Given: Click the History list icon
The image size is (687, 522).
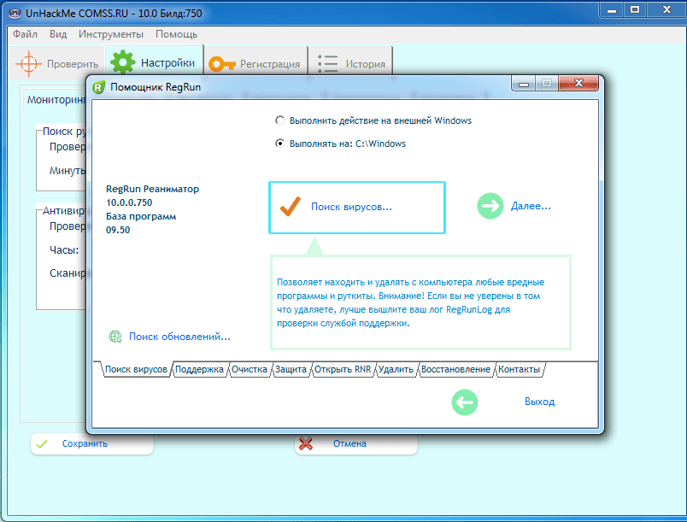Looking at the screenshot, I should [328, 64].
